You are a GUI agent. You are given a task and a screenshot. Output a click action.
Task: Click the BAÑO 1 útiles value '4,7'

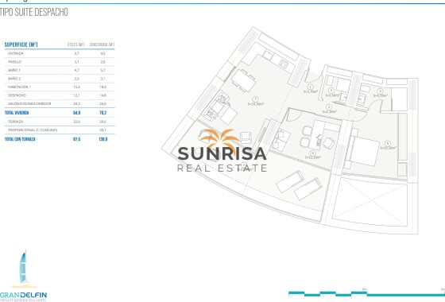click(x=76, y=70)
